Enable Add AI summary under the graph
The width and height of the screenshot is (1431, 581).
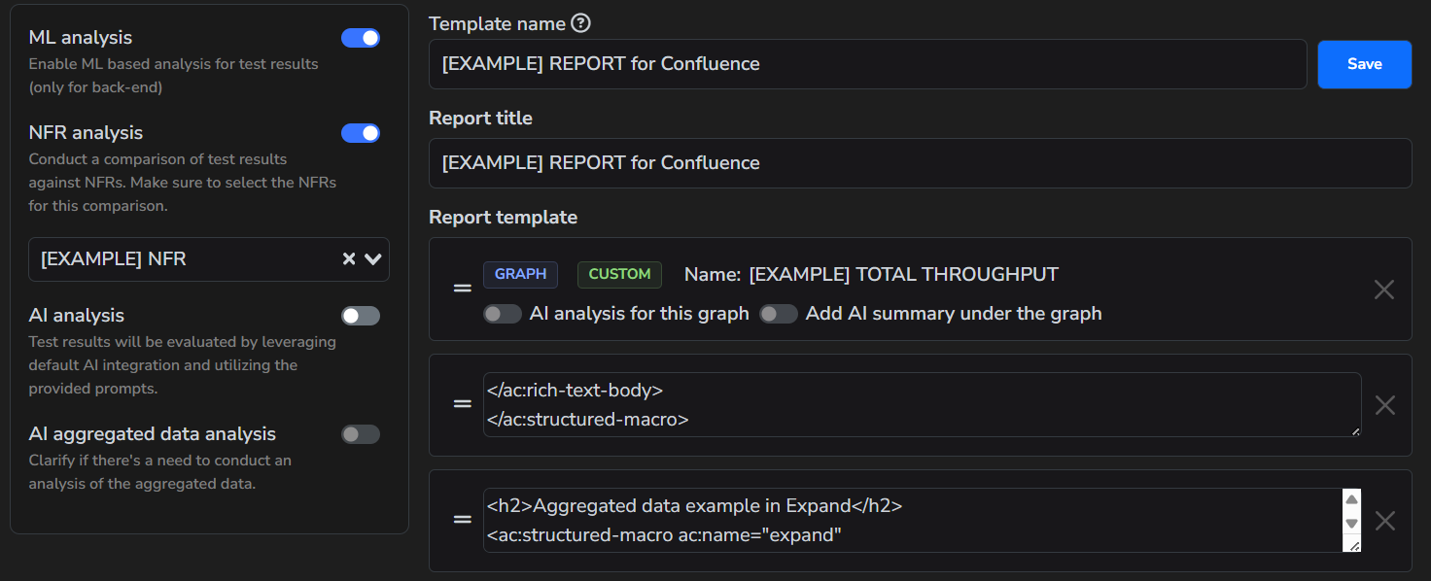click(x=779, y=313)
